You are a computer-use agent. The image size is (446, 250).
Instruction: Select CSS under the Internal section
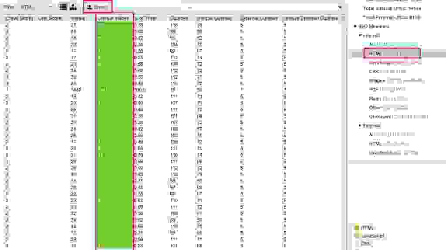(388, 71)
